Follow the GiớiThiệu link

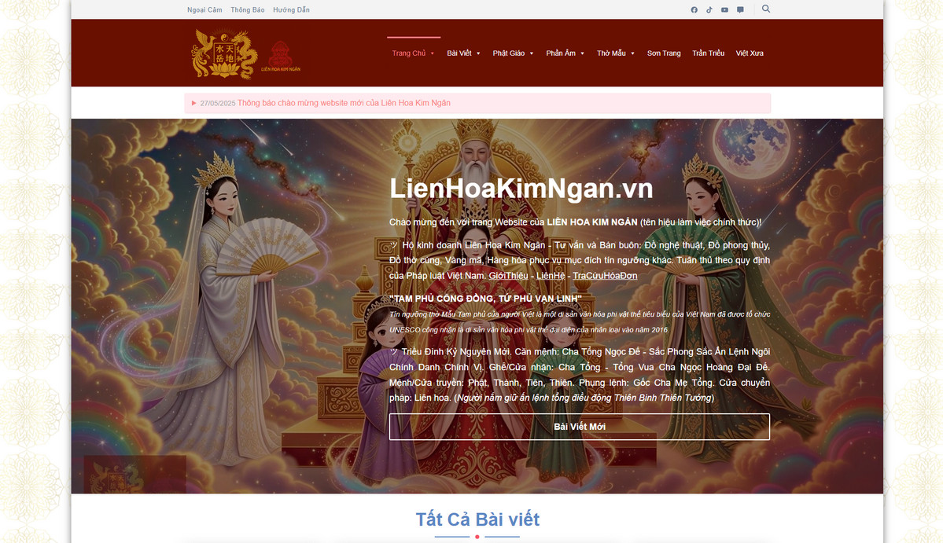coord(508,276)
